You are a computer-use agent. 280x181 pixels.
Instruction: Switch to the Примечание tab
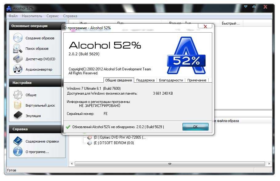(x=197, y=80)
